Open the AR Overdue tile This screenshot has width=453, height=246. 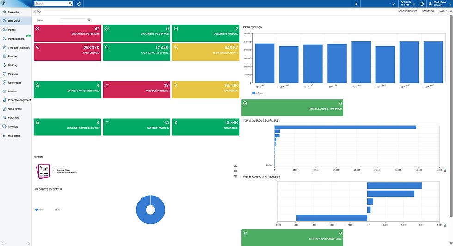tap(206, 127)
